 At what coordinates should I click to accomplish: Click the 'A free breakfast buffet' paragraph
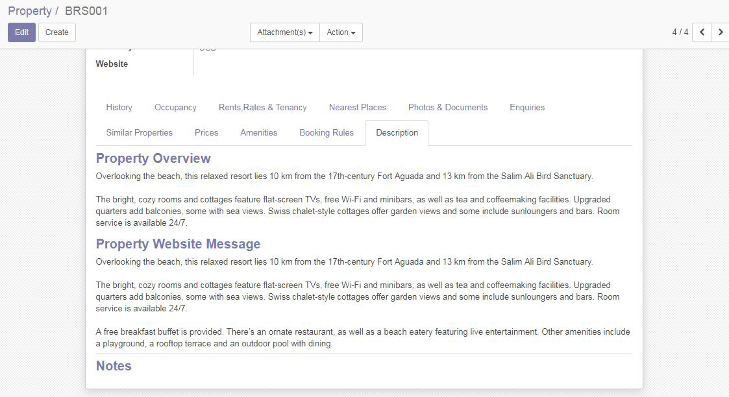(363, 337)
